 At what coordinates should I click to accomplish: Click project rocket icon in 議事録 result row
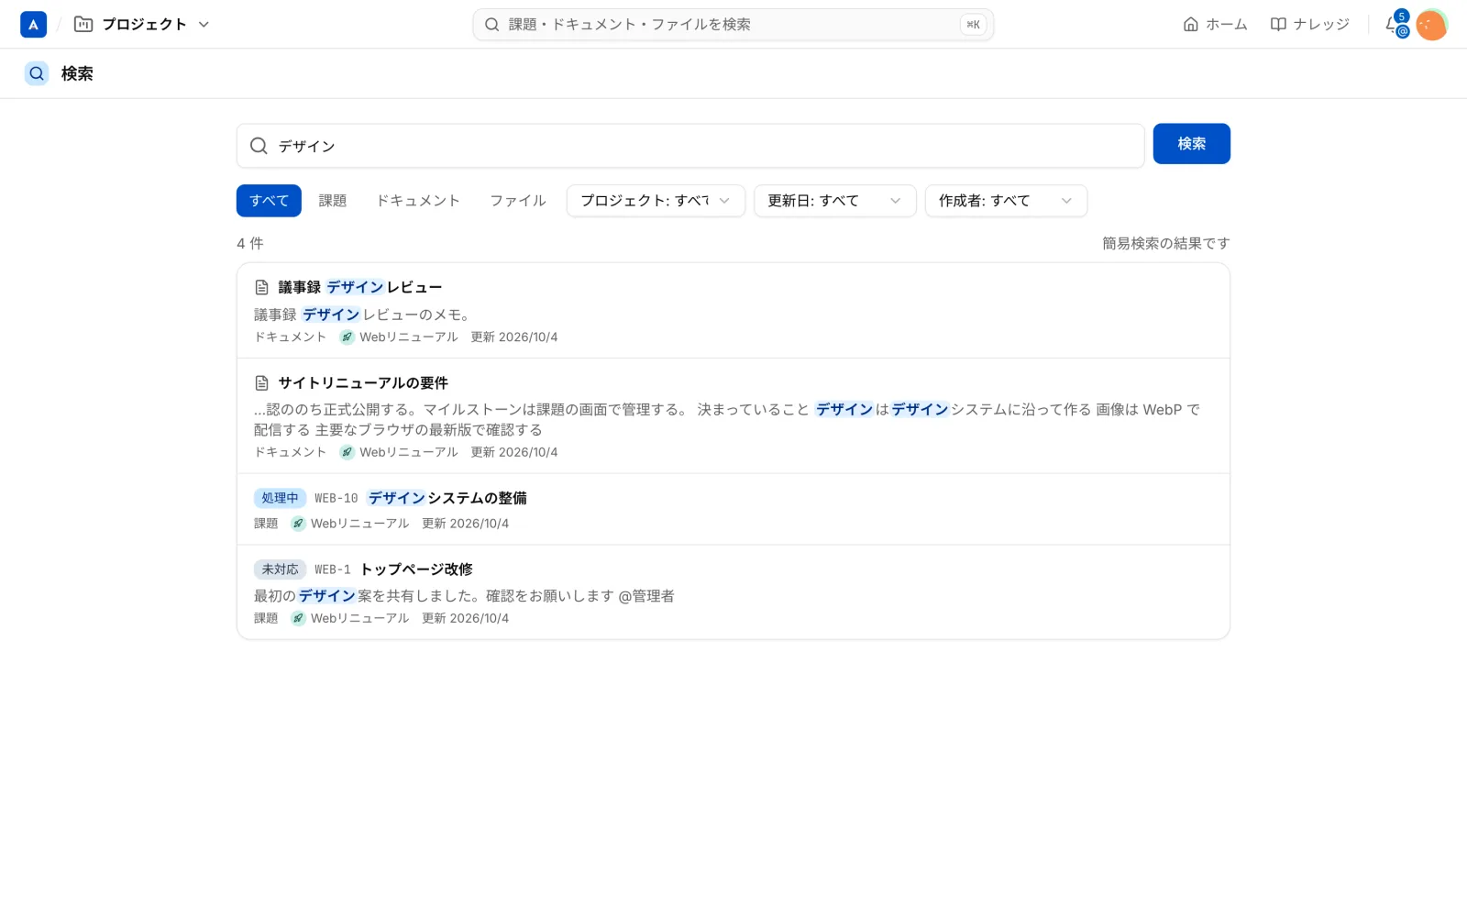tap(347, 337)
